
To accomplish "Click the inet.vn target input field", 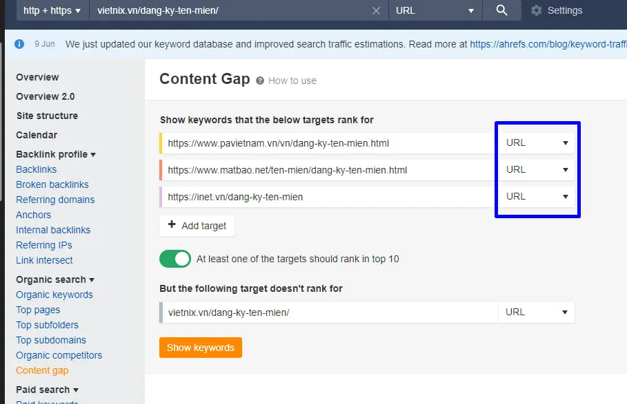I will (329, 197).
